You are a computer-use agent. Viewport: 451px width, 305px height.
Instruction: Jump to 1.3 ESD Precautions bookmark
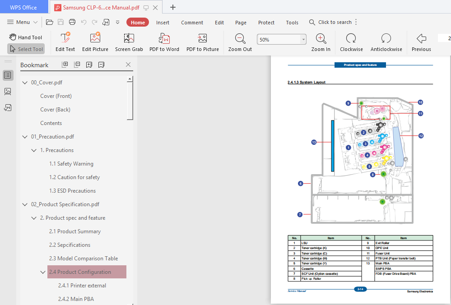[72, 191]
